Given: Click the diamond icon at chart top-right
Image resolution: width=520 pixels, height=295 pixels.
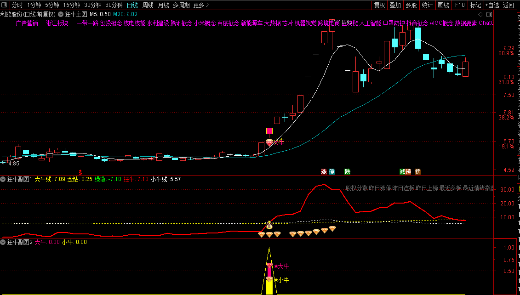Looking at the screenshot, I should [480, 14].
